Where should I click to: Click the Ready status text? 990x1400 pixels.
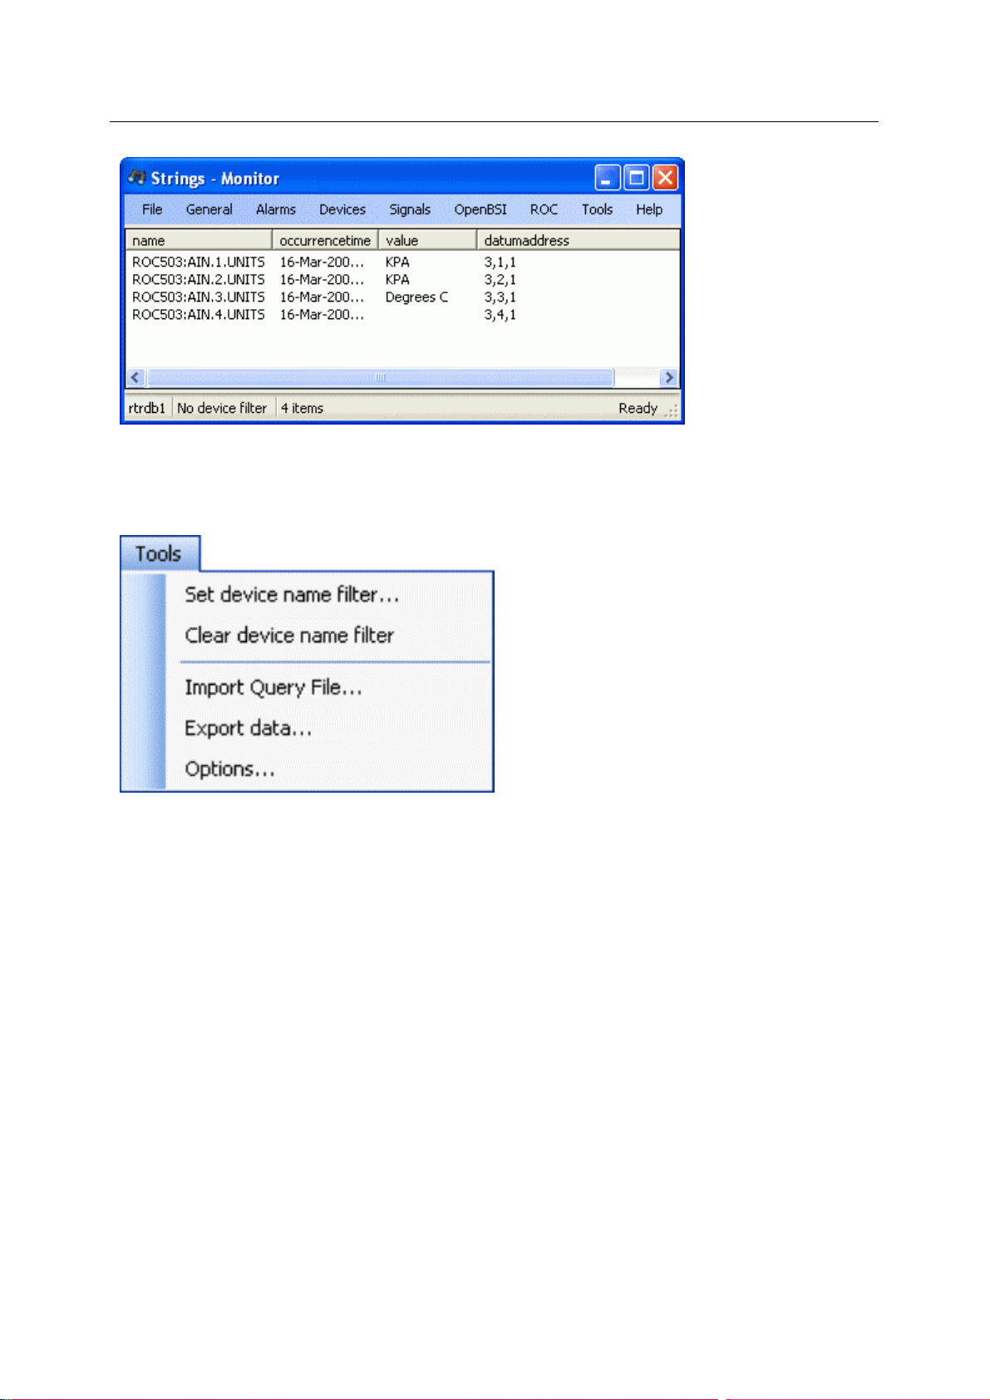click(638, 408)
